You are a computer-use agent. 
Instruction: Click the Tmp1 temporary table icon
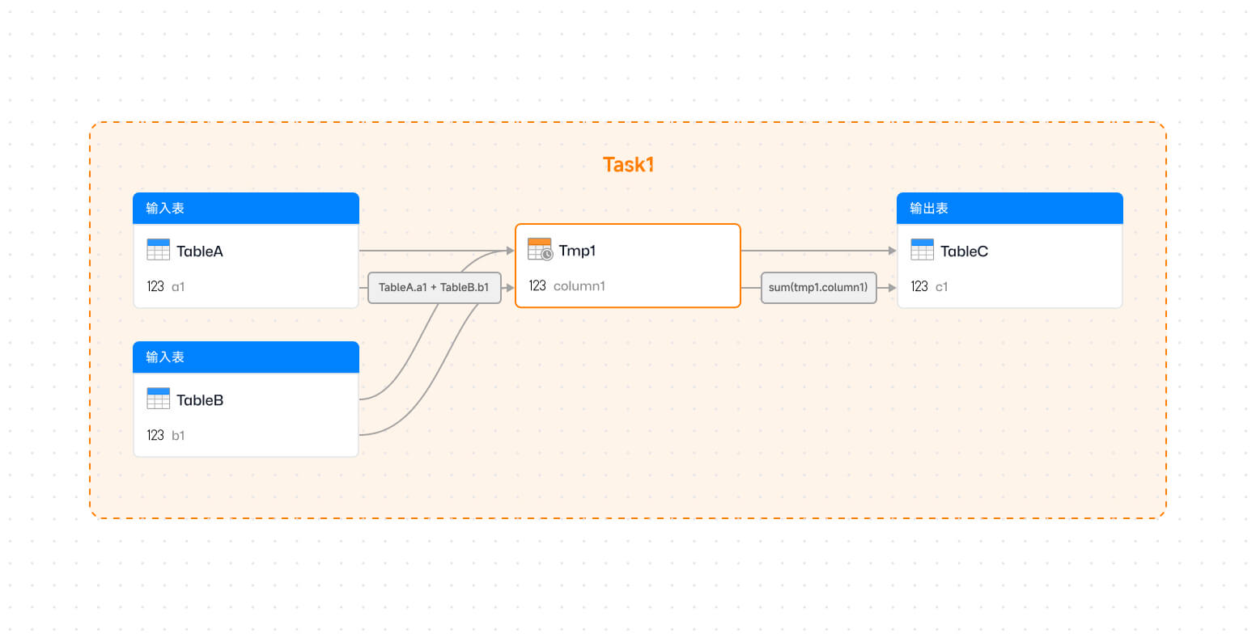tap(540, 249)
